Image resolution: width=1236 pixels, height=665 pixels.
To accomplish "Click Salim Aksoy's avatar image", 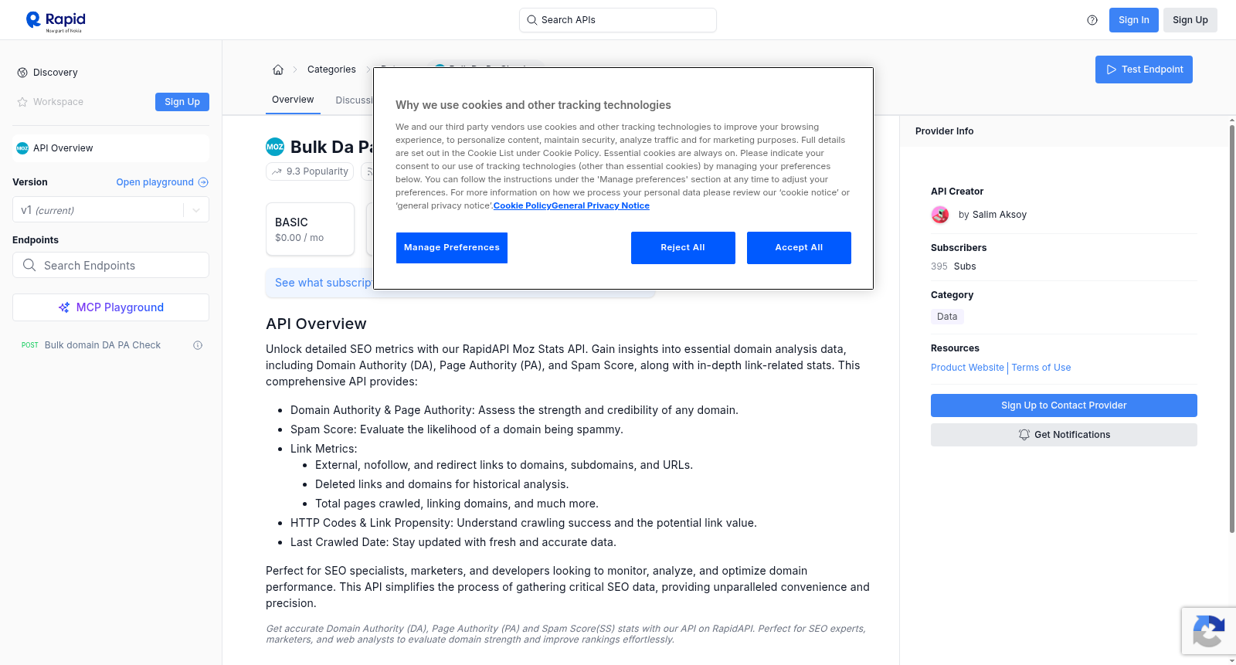I will point(940,215).
